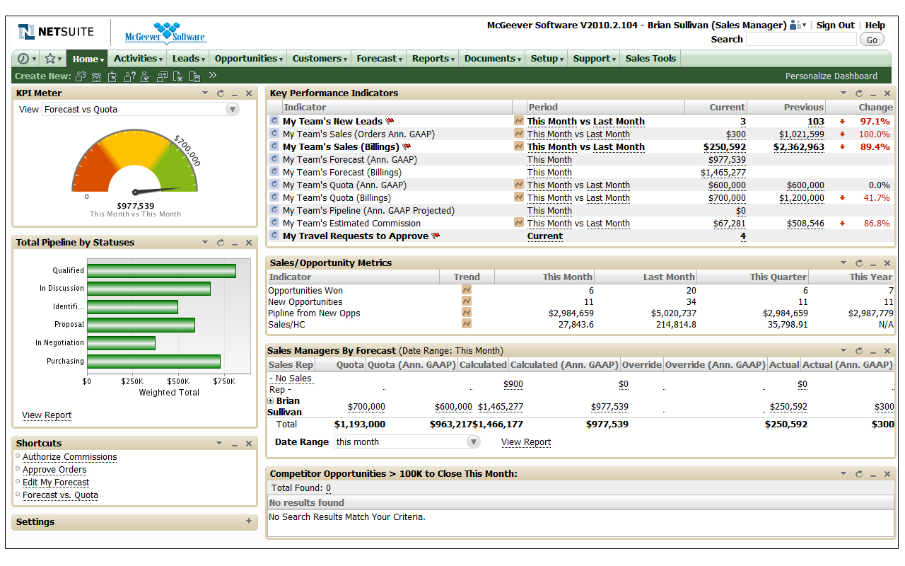
Task: Click the telephone icon in Create New bar
Action: coord(96,76)
